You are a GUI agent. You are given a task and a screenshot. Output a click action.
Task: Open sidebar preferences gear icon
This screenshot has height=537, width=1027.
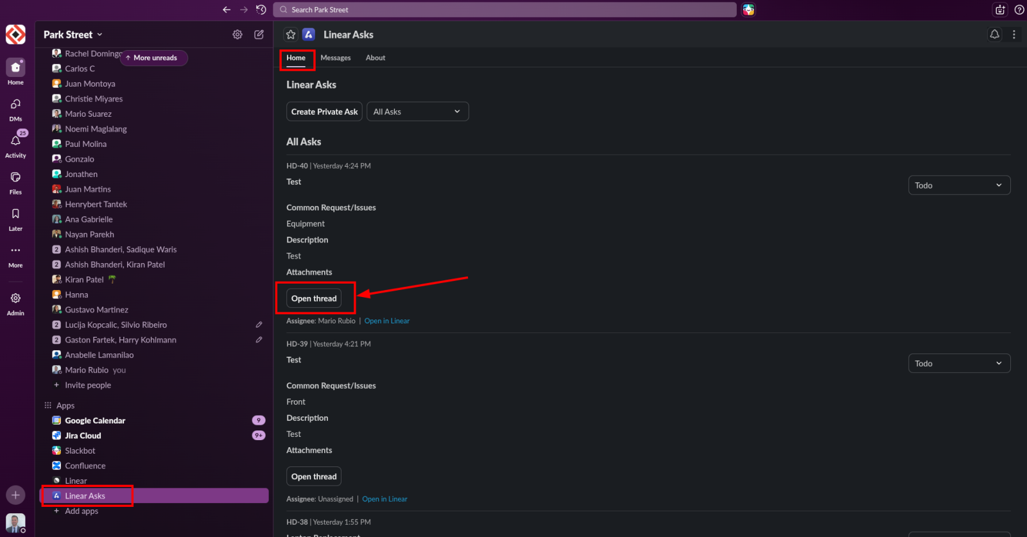tap(237, 35)
